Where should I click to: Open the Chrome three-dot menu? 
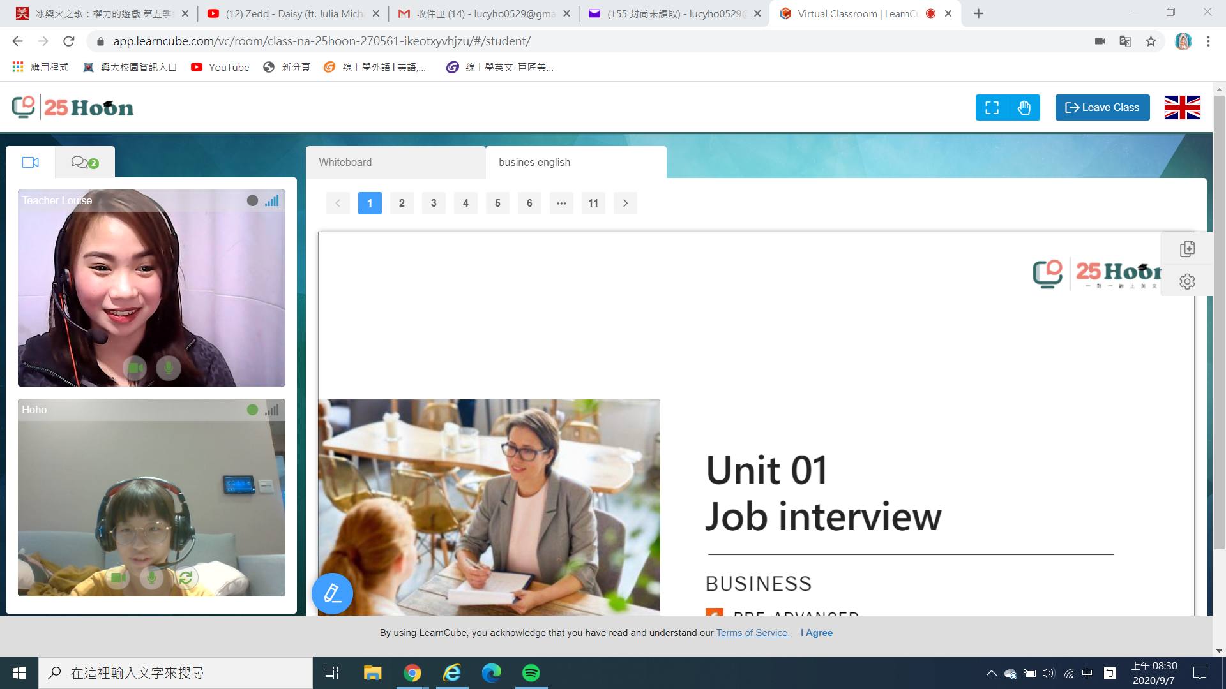(x=1208, y=41)
